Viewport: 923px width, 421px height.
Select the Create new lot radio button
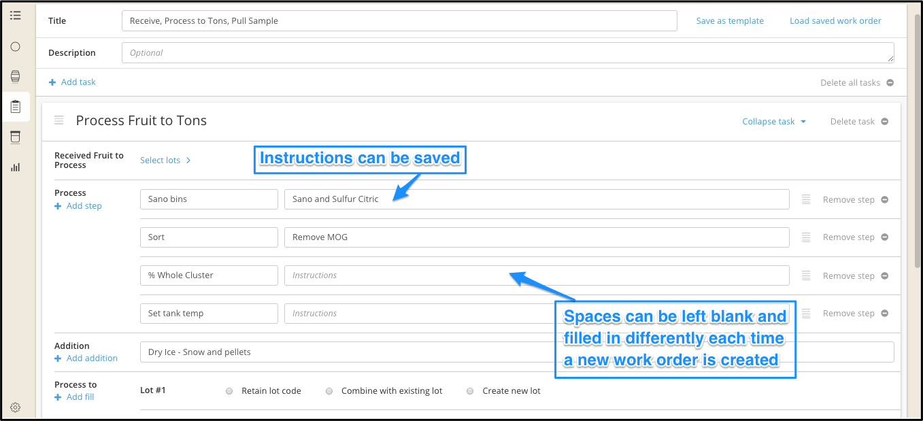pyautogui.click(x=470, y=391)
